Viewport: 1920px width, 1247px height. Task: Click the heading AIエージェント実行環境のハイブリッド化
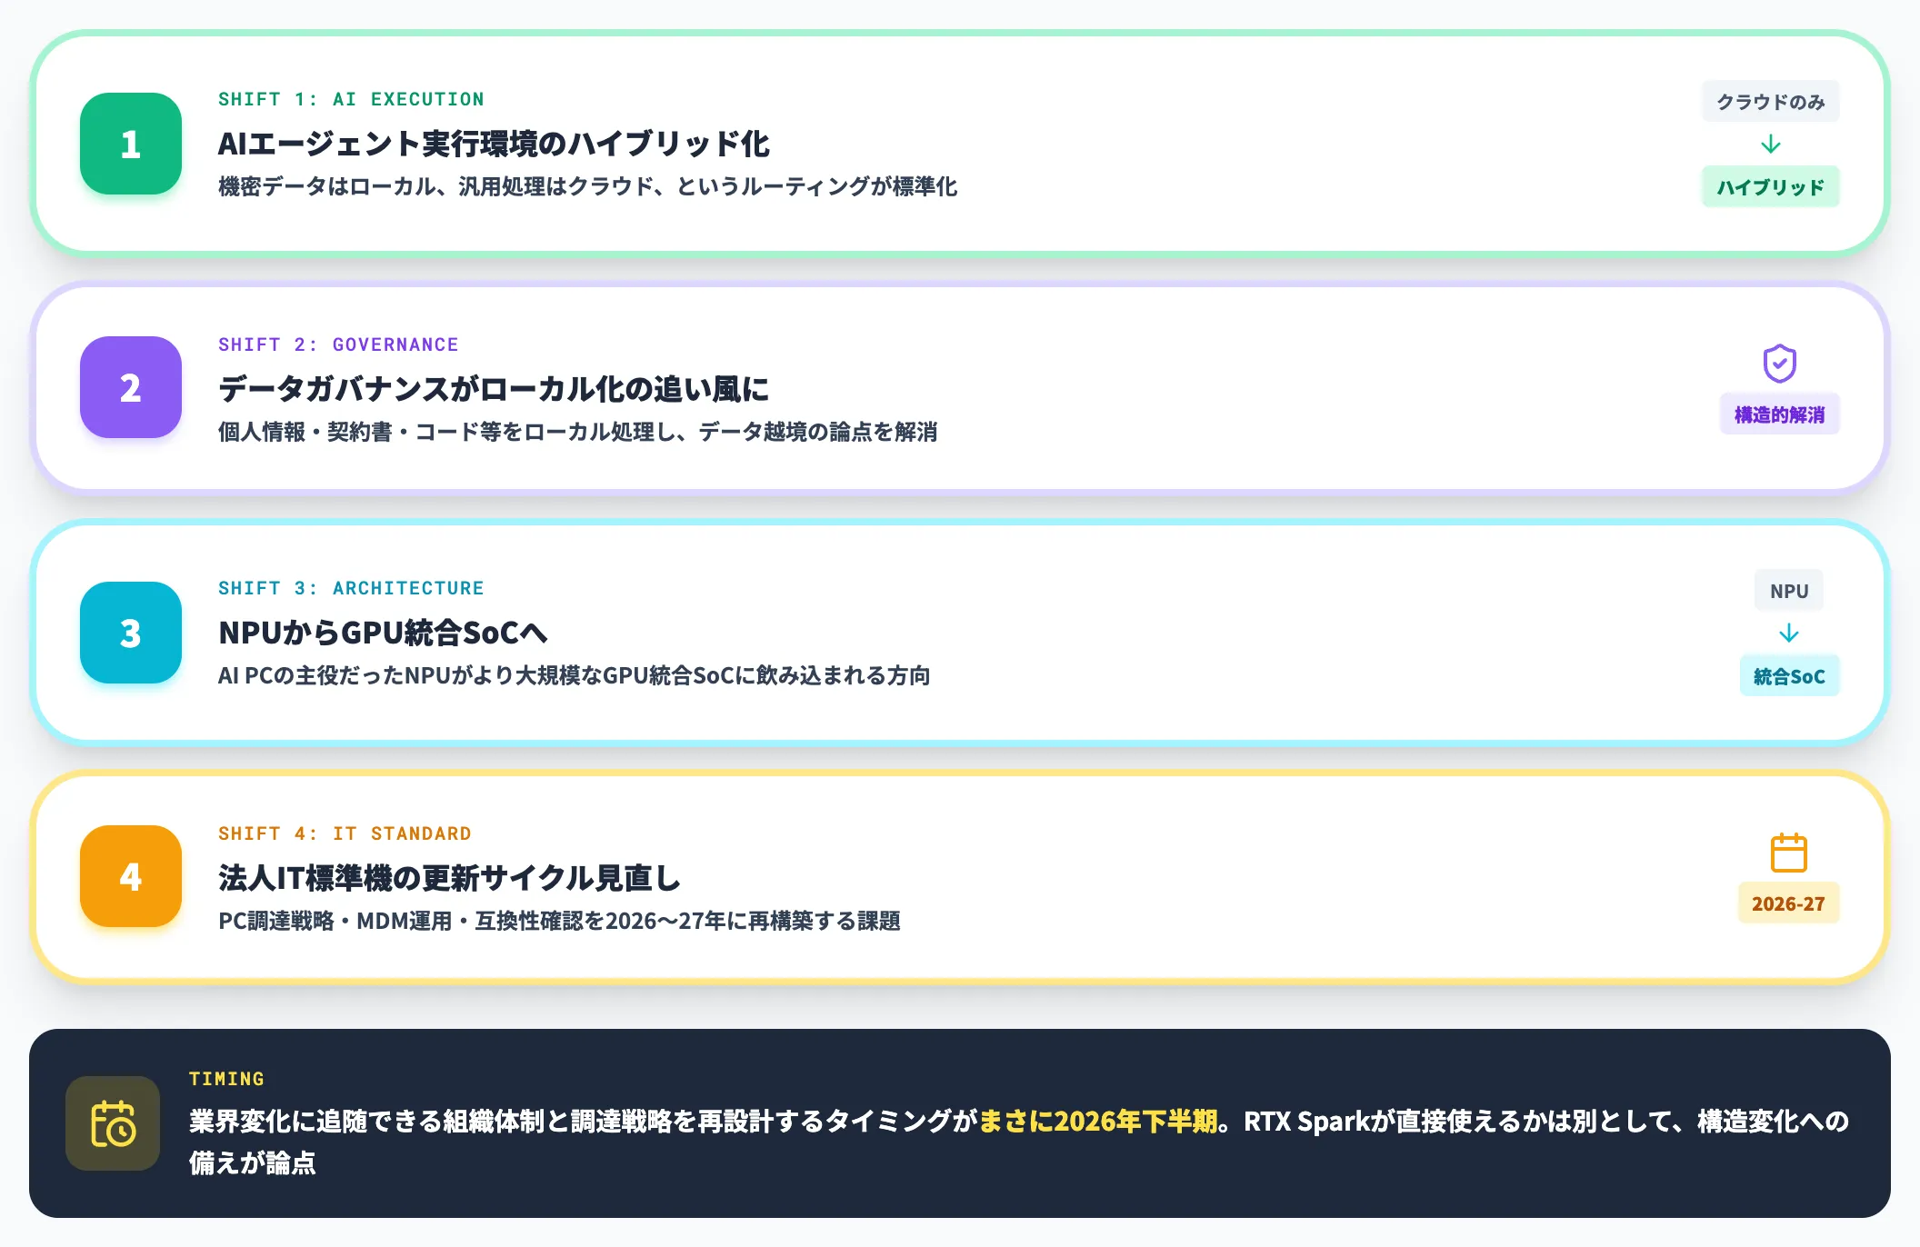point(494,144)
